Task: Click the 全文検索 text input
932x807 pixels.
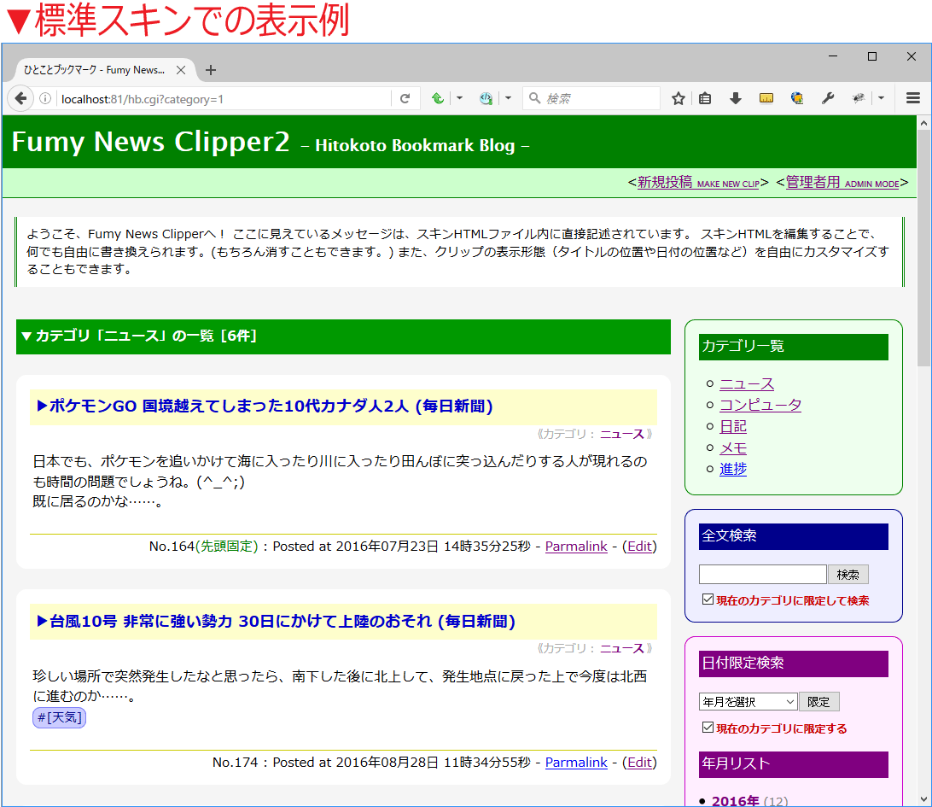Action: pos(763,574)
